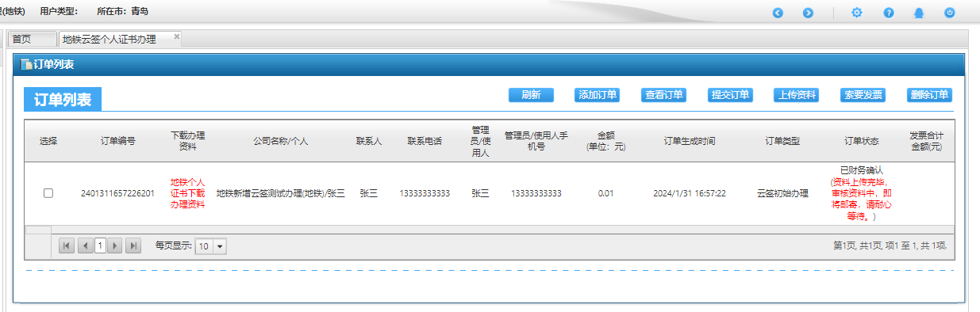Click the amount 0.01 cell
This screenshot has width=980, height=312.
coord(605,193)
